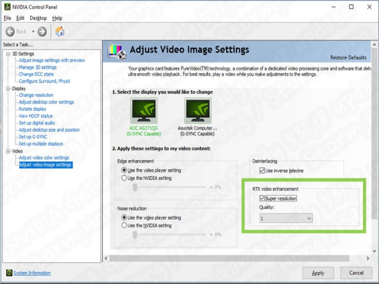Image resolution: width=379 pixels, height=284 pixels.
Task: Click the Cancel button
Action: pos(356,273)
